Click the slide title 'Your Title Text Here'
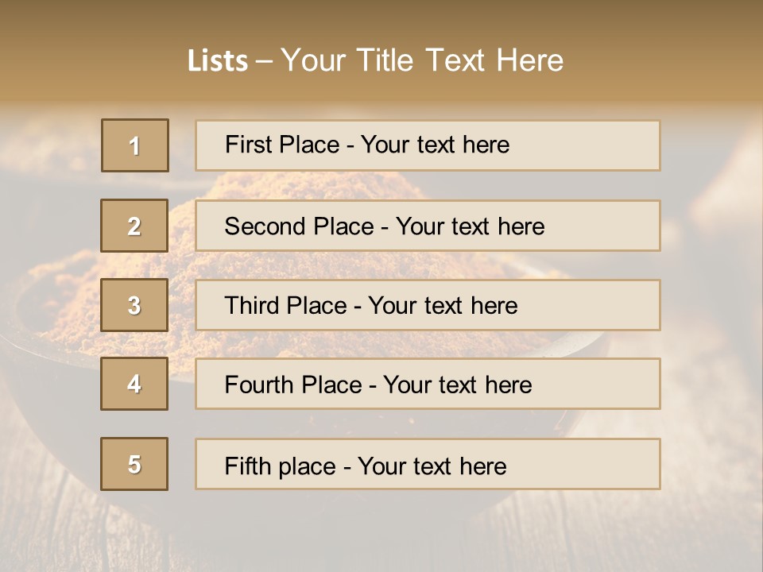 coord(422,60)
